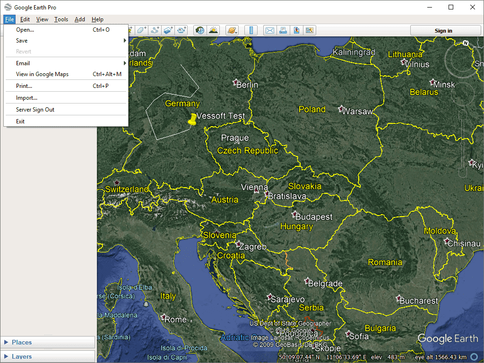The height and width of the screenshot is (363, 484).
Task: Open the Help menu
Action: 97,19
